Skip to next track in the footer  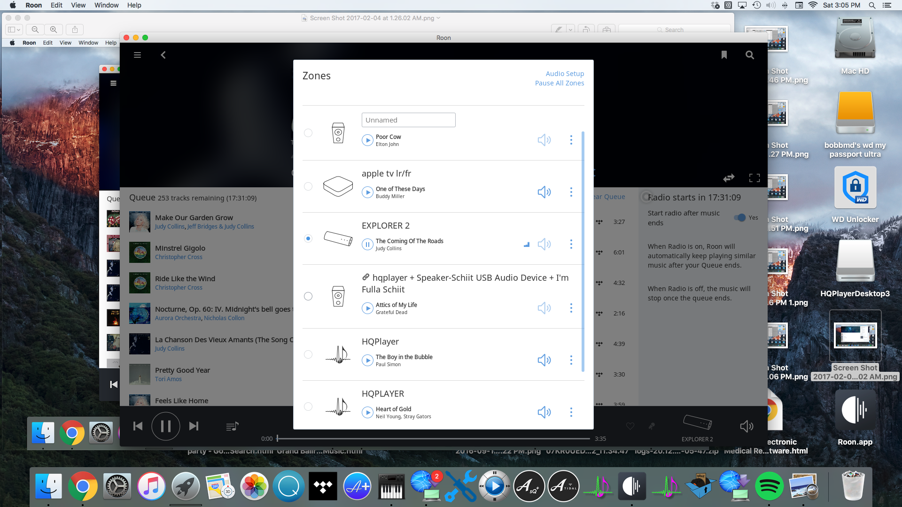194,426
